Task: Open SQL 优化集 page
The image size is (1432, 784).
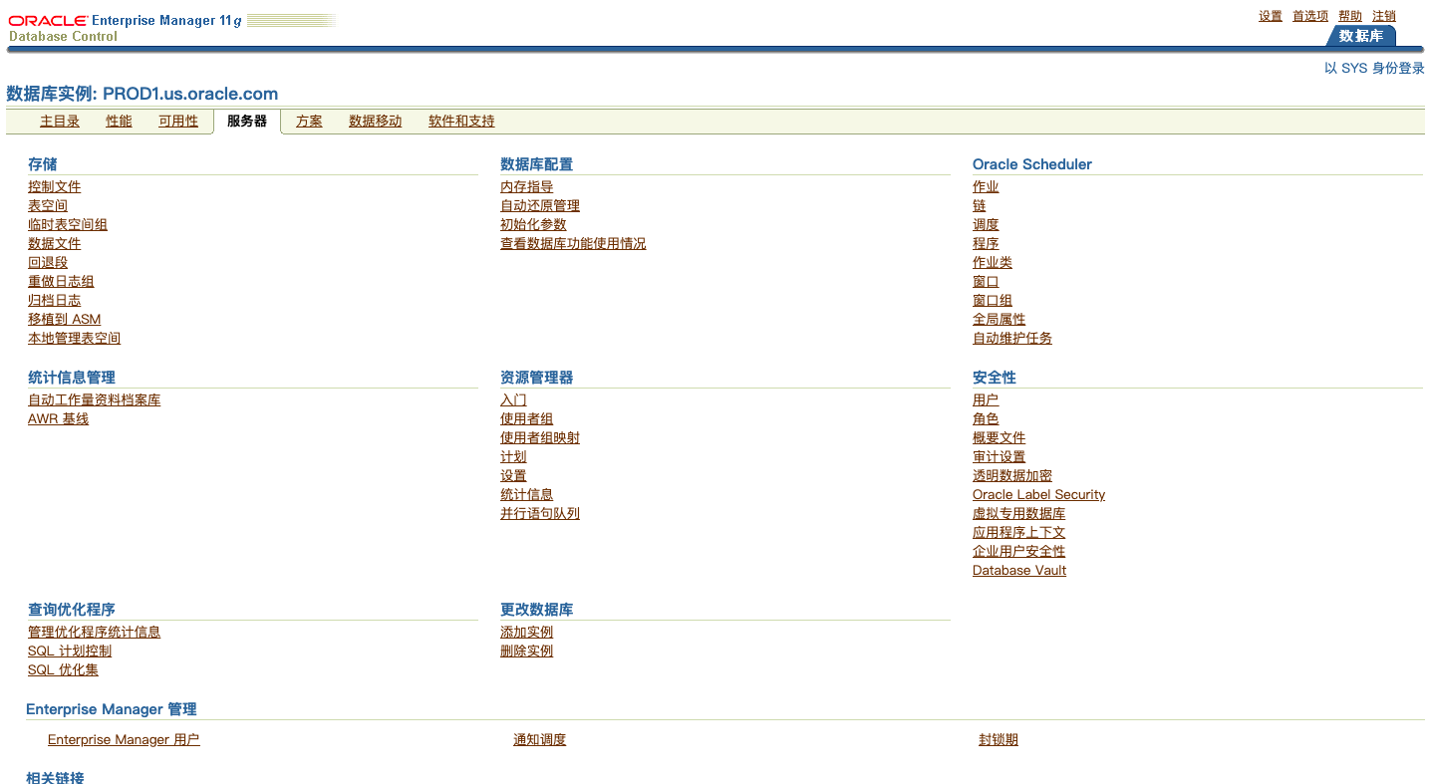Action: [63, 669]
